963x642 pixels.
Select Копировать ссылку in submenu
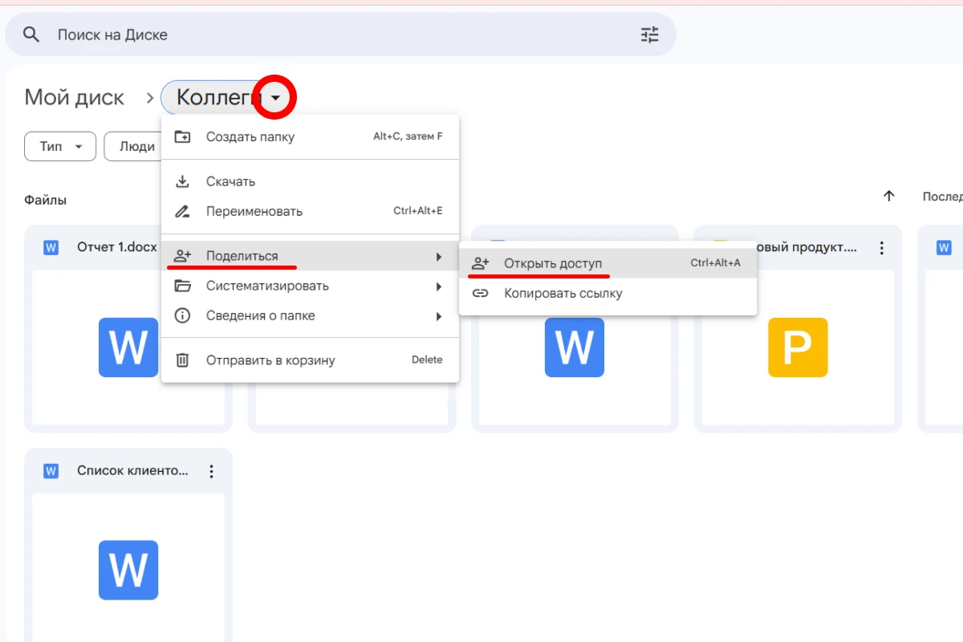pyautogui.click(x=607, y=293)
